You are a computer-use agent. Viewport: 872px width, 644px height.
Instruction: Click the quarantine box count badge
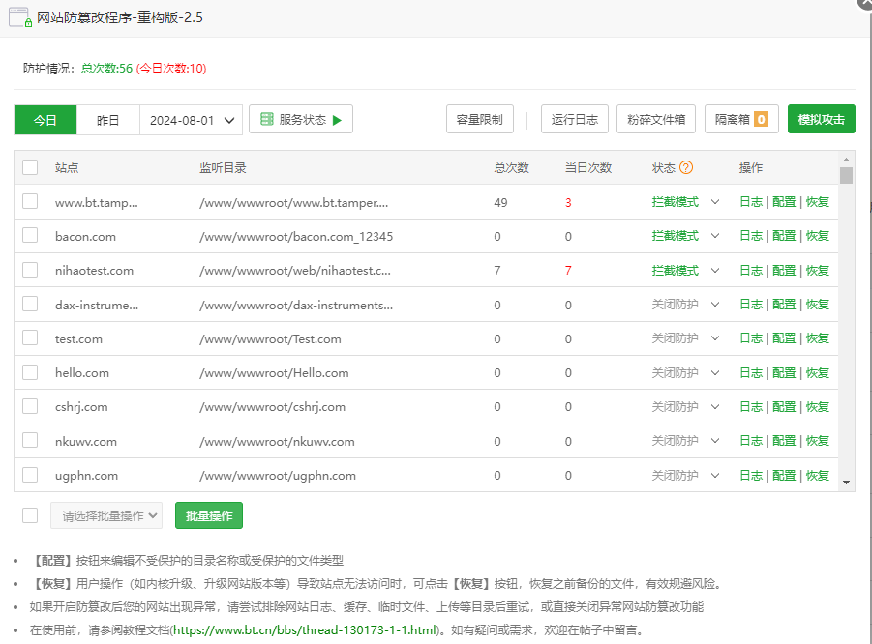tap(761, 120)
